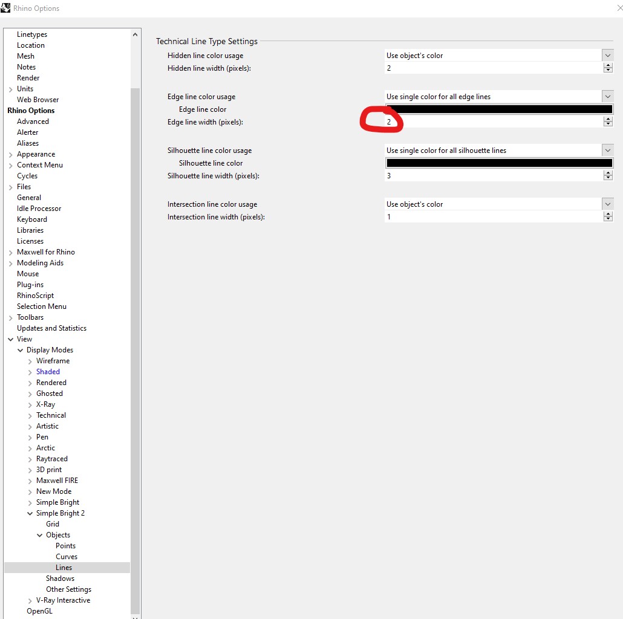Screen dimensions: 623x619
Task: Increase Silhouette line width with up arrow
Action: coord(607,173)
